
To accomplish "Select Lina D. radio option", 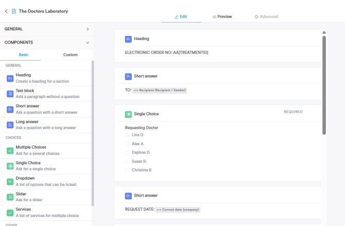I will 127,135.
